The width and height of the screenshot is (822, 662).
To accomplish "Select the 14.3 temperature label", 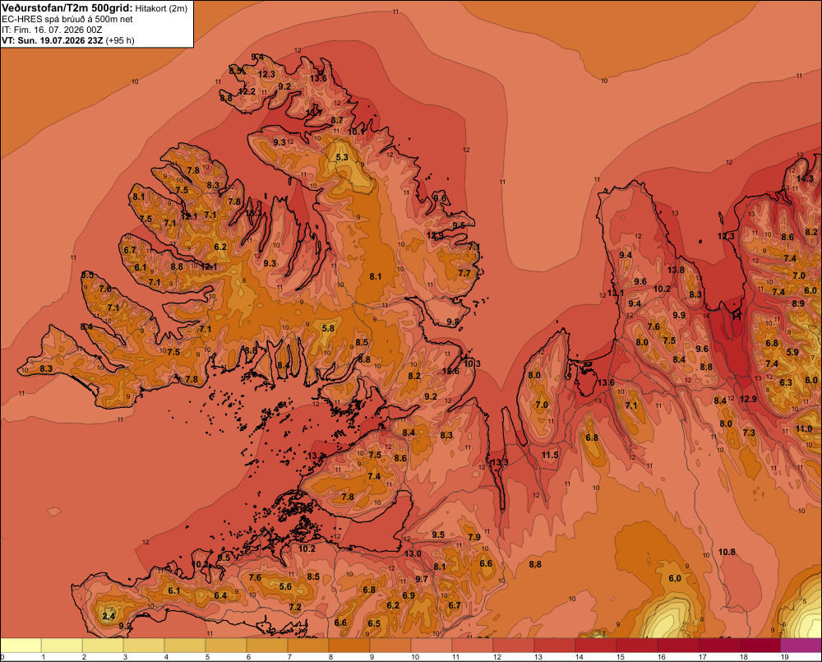I will [805, 178].
